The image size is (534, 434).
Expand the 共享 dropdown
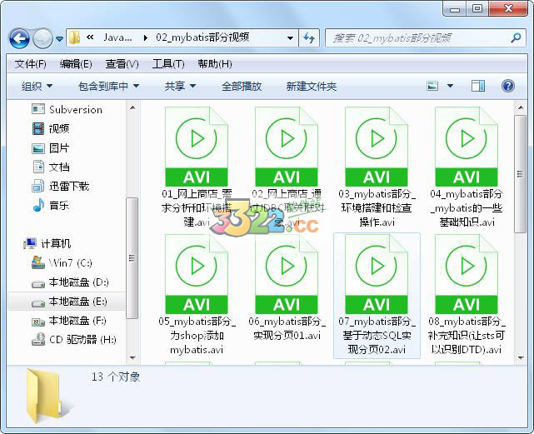click(180, 86)
